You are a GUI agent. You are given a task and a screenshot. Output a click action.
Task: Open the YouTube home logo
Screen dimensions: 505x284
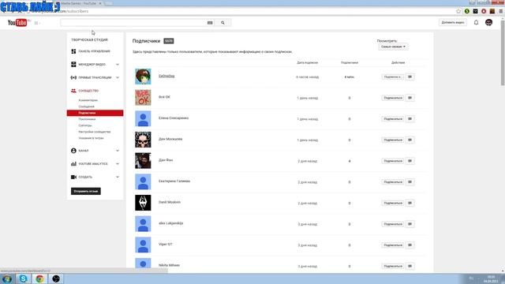[17, 23]
